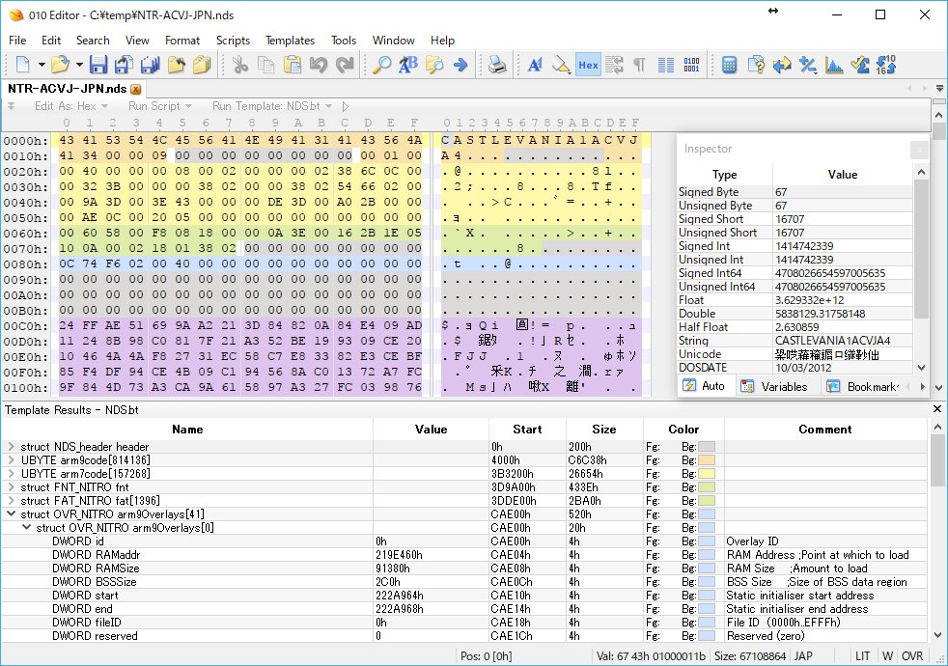The width and height of the screenshot is (948, 666).
Task: Open the Search menu
Action: pyautogui.click(x=93, y=41)
